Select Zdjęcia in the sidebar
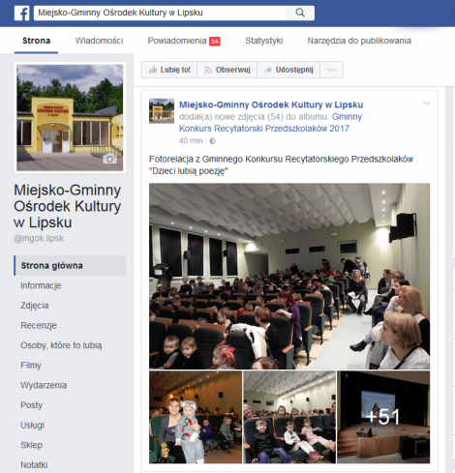 point(35,306)
